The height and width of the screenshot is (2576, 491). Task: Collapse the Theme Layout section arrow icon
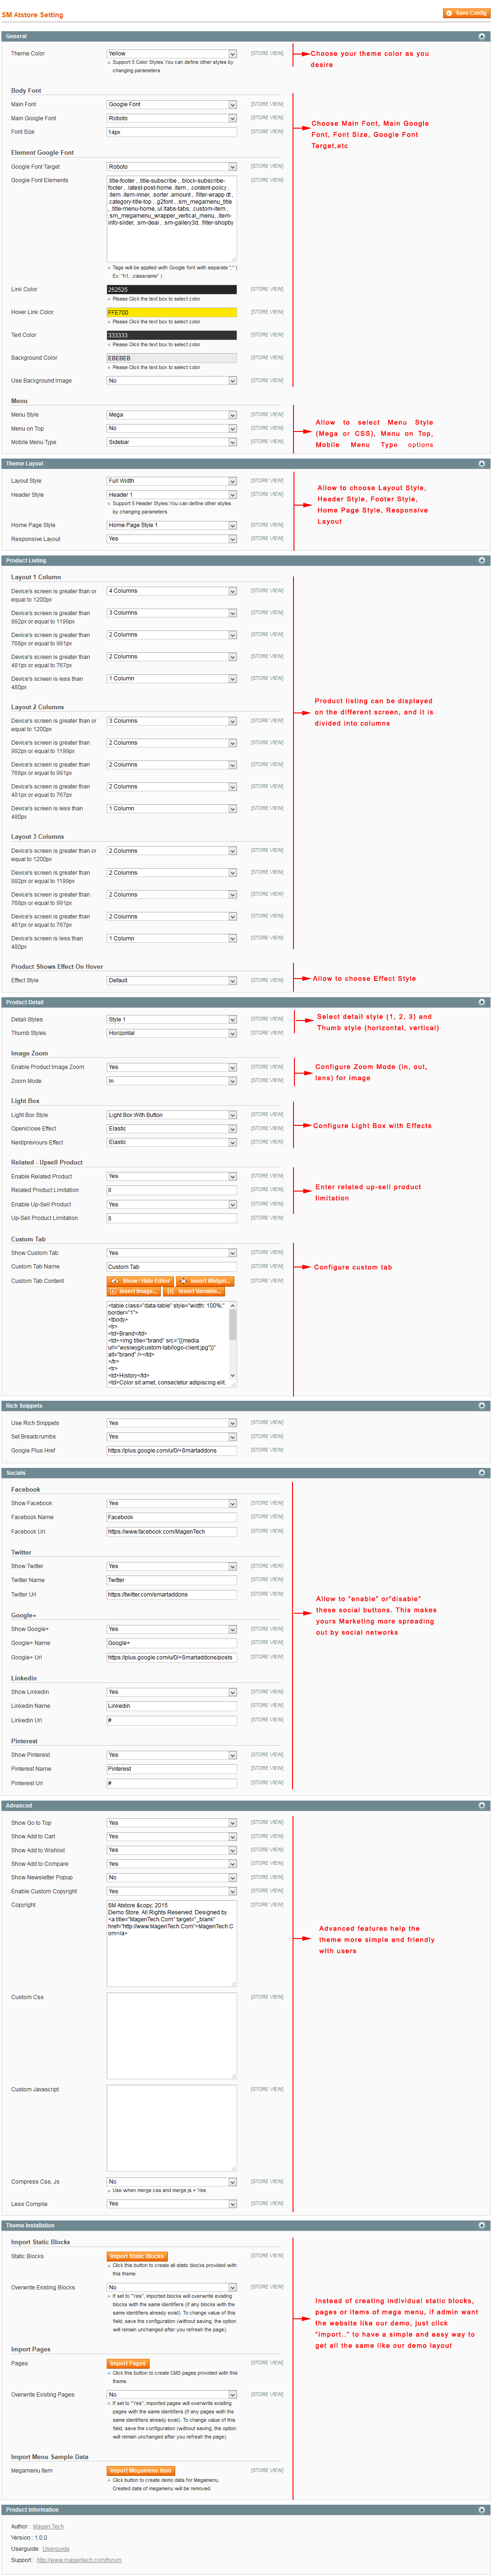tap(482, 464)
